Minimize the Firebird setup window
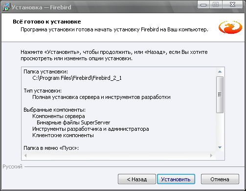This screenshot has width=246, height=191. coord(203,5)
